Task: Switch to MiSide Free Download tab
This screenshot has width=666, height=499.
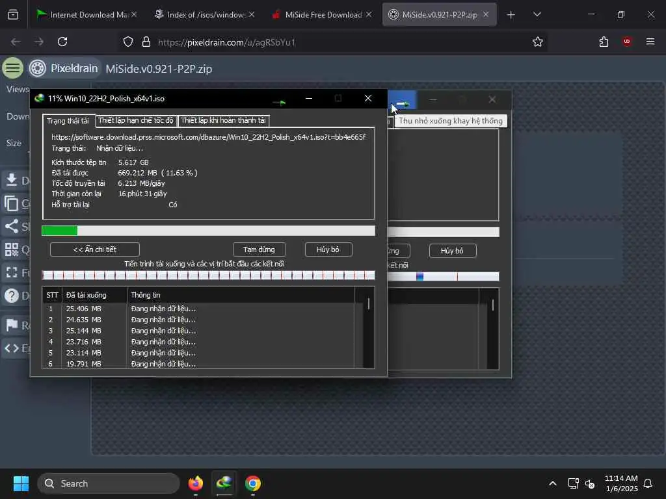Action: click(x=322, y=14)
